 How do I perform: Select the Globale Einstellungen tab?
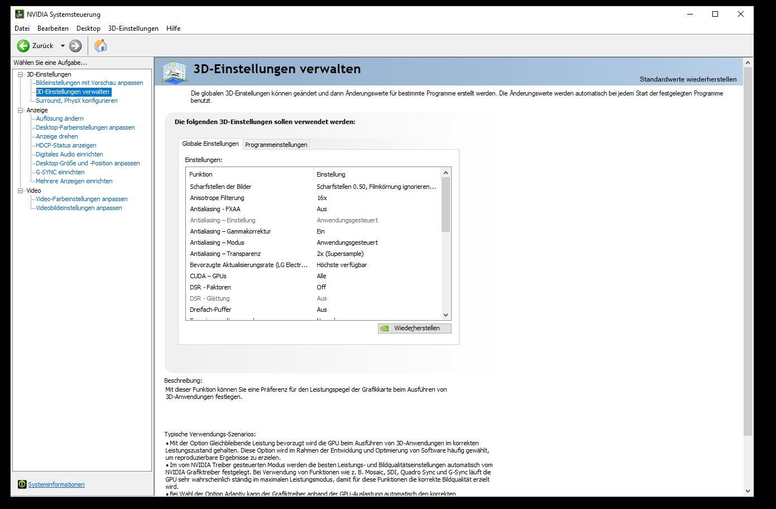click(210, 144)
